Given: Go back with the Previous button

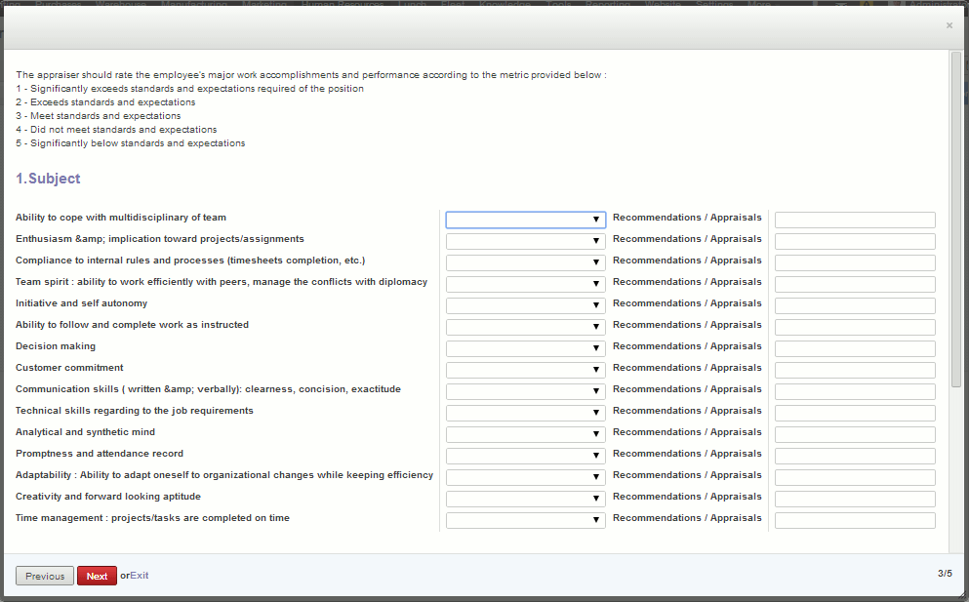Looking at the screenshot, I should [45, 576].
